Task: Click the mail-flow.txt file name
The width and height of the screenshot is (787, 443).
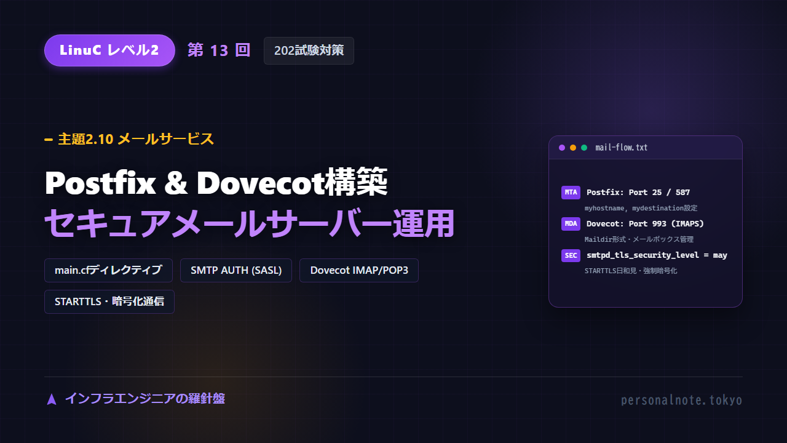Action: click(x=622, y=148)
